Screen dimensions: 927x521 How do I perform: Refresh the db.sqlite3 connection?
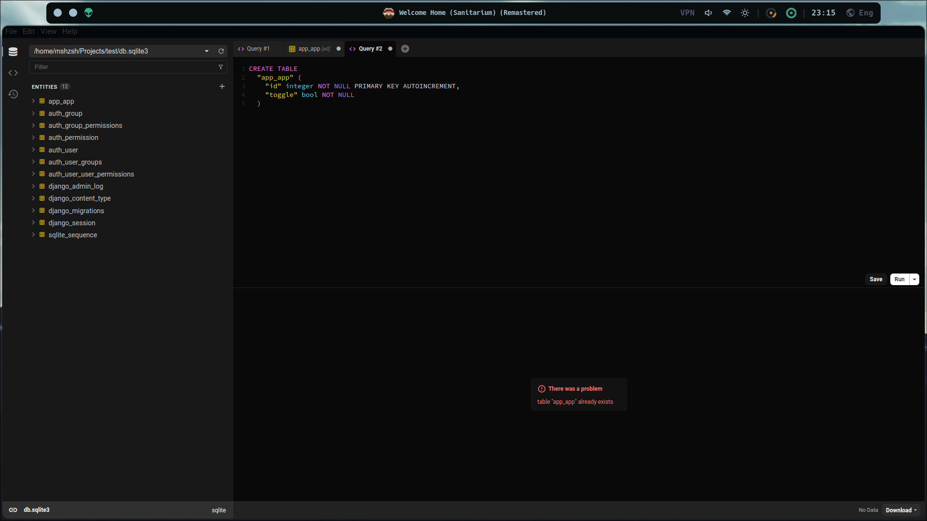pos(221,51)
